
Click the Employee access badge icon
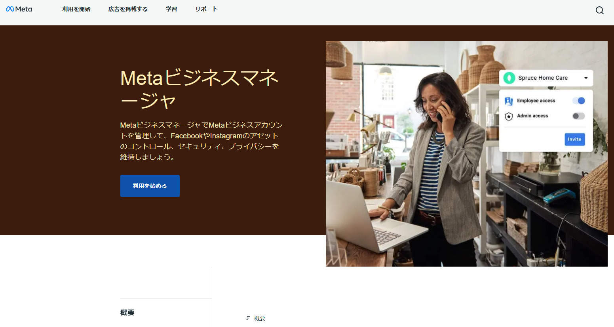coord(509,101)
